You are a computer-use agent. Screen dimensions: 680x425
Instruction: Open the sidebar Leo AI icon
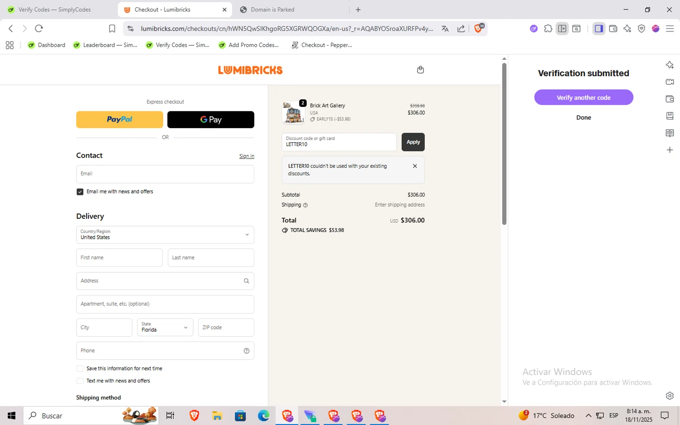pyautogui.click(x=670, y=65)
